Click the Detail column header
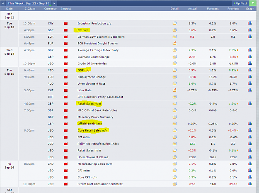Image resolution: width=259 pixels, height=193 pixels. (174, 9)
